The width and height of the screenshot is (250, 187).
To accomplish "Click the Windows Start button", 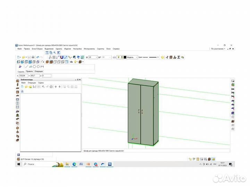I will pyautogui.click(x=19, y=164).
